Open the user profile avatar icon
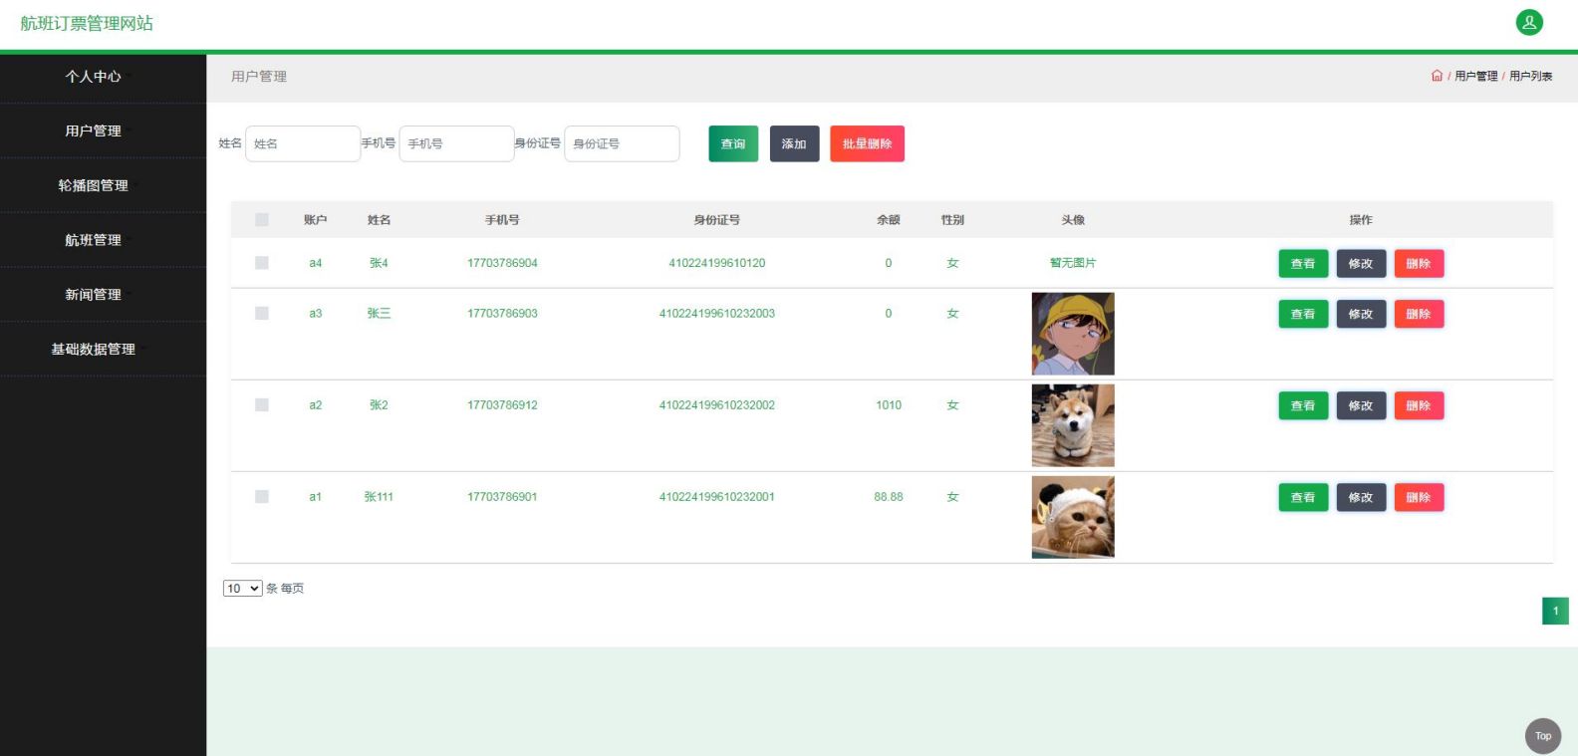Image resolution: width=1578 pixels, height=756 pixels. click(x=1529, y=23)
